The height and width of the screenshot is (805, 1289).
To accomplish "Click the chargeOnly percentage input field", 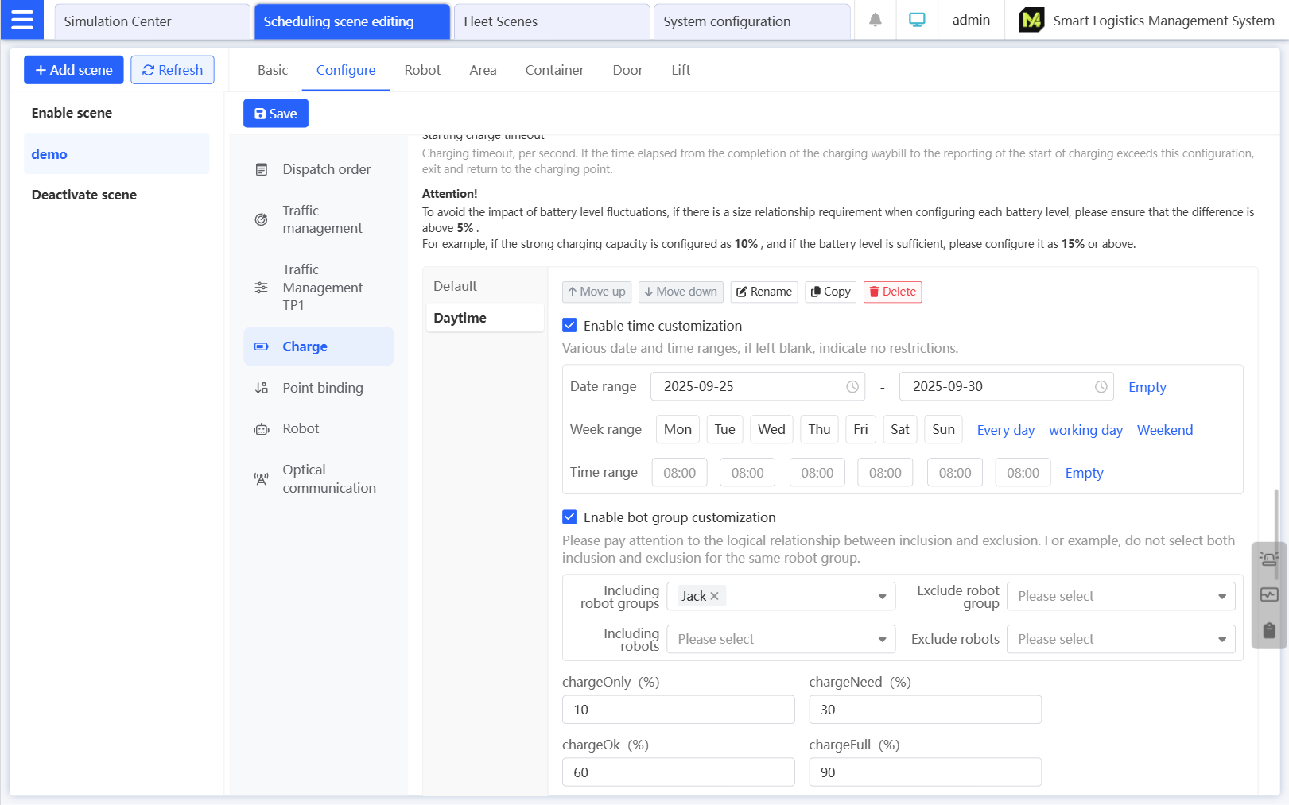I will coord(678,710).
